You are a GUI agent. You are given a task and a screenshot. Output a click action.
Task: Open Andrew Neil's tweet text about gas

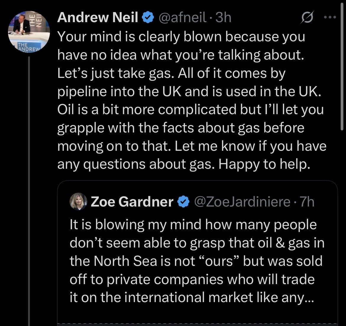point(192,100)
